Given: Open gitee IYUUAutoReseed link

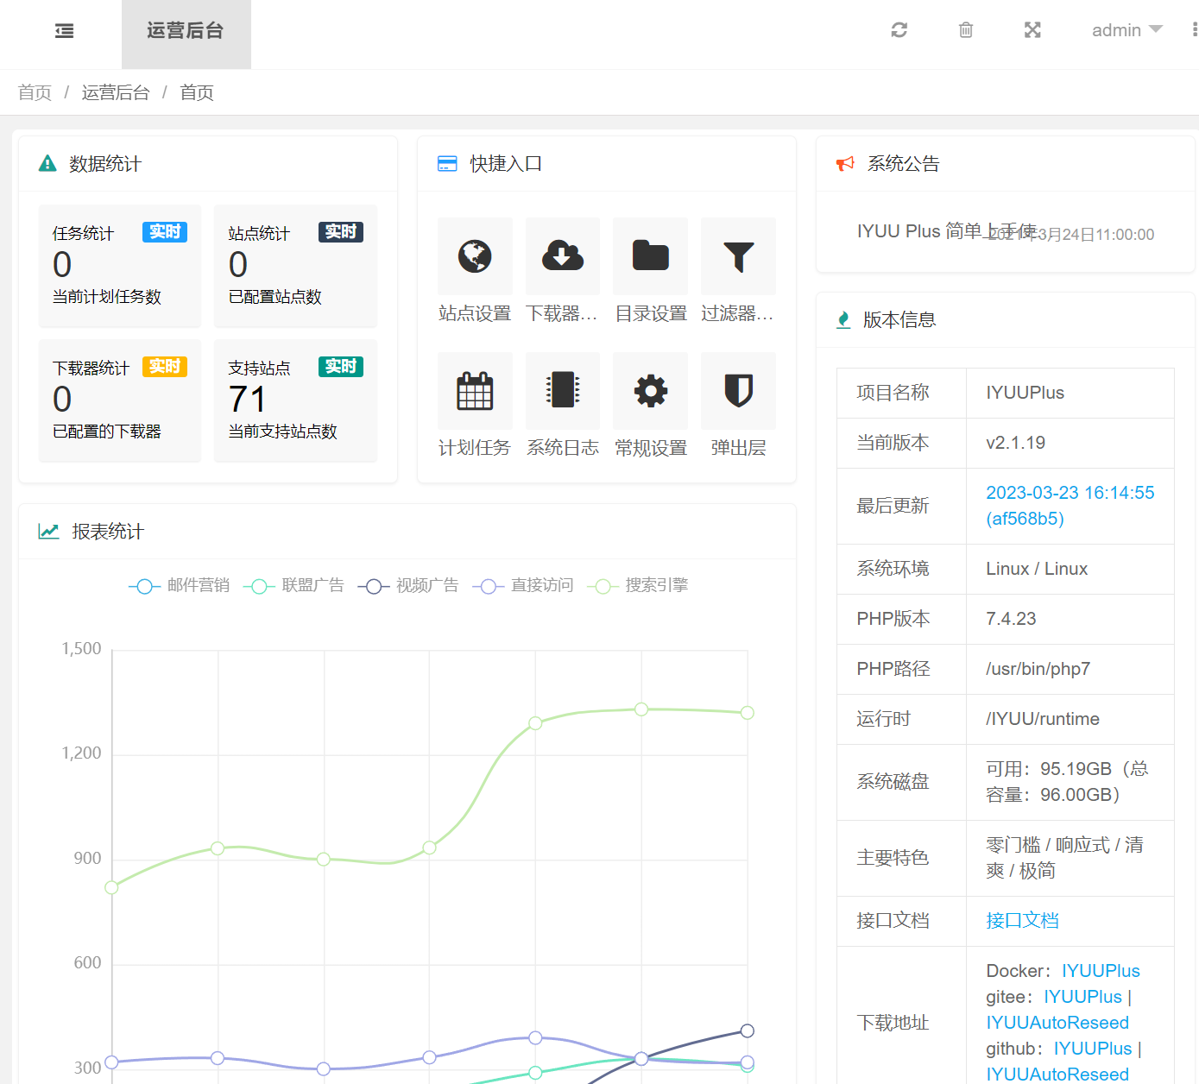Looking at the screenshot, I should tap(1057, 1023).
